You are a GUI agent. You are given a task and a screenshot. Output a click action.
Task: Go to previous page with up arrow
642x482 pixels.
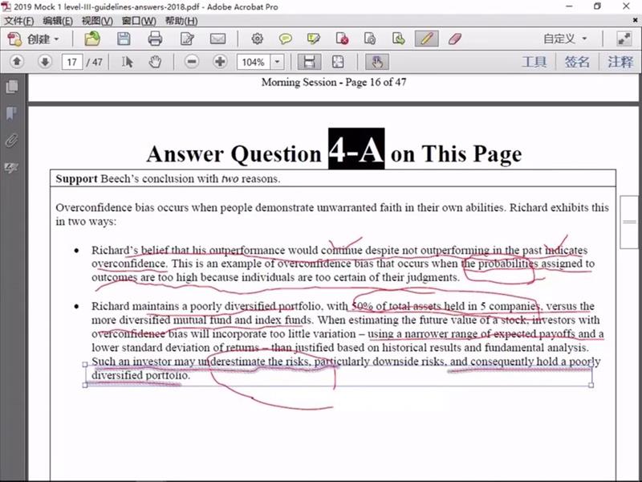coord(17,62)
